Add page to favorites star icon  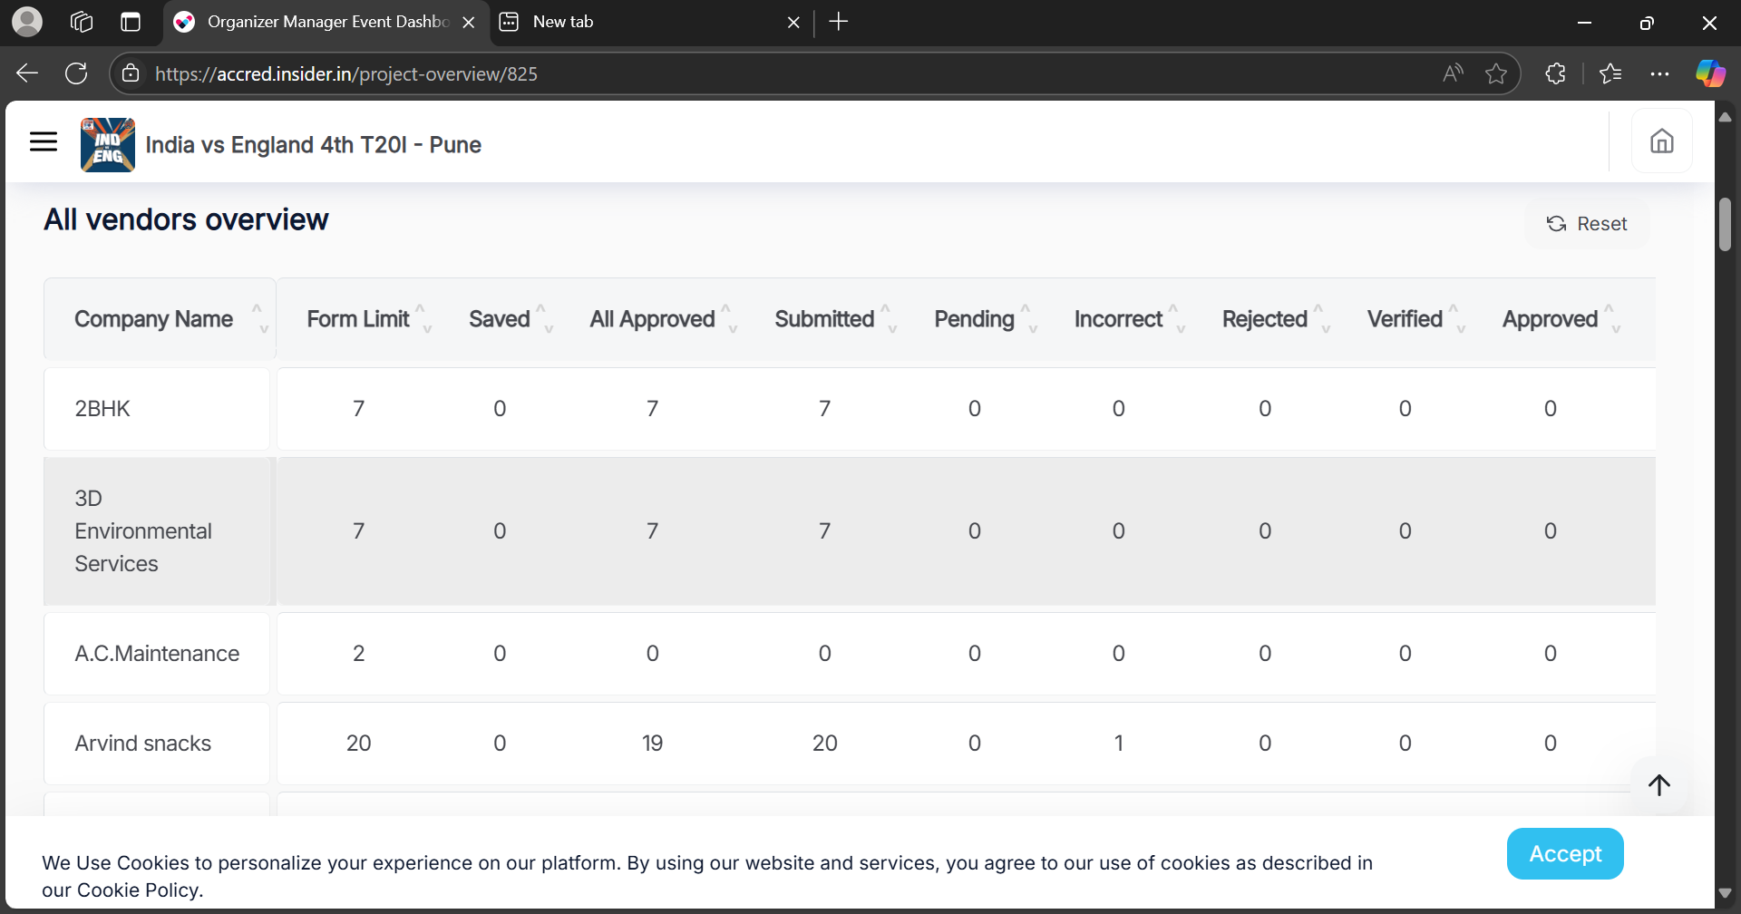1496,73
